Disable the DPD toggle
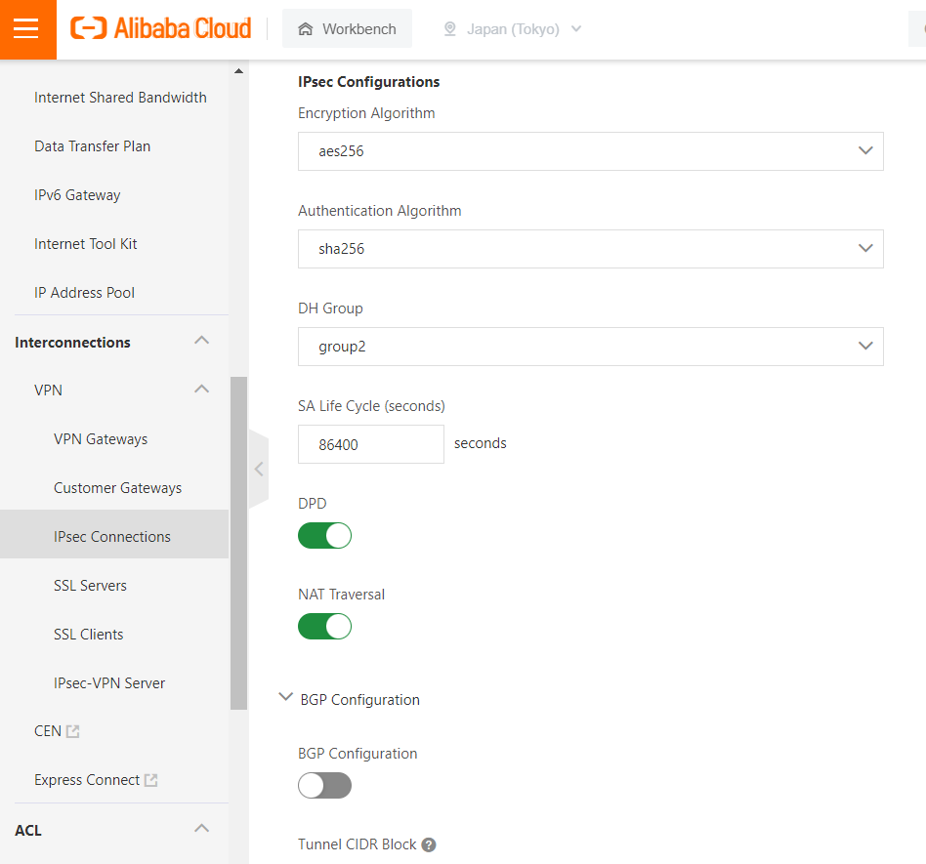The width and height of the screenshot is (926, 864). tap(324, 536)
